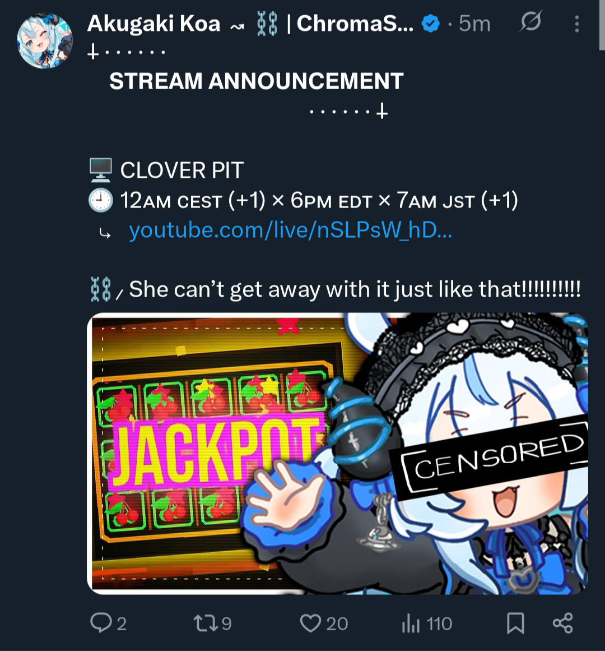The width and height of the screenshot is (605, 651).
Task: Click the blue verified checkmark badge
Action: click(430, 24)
